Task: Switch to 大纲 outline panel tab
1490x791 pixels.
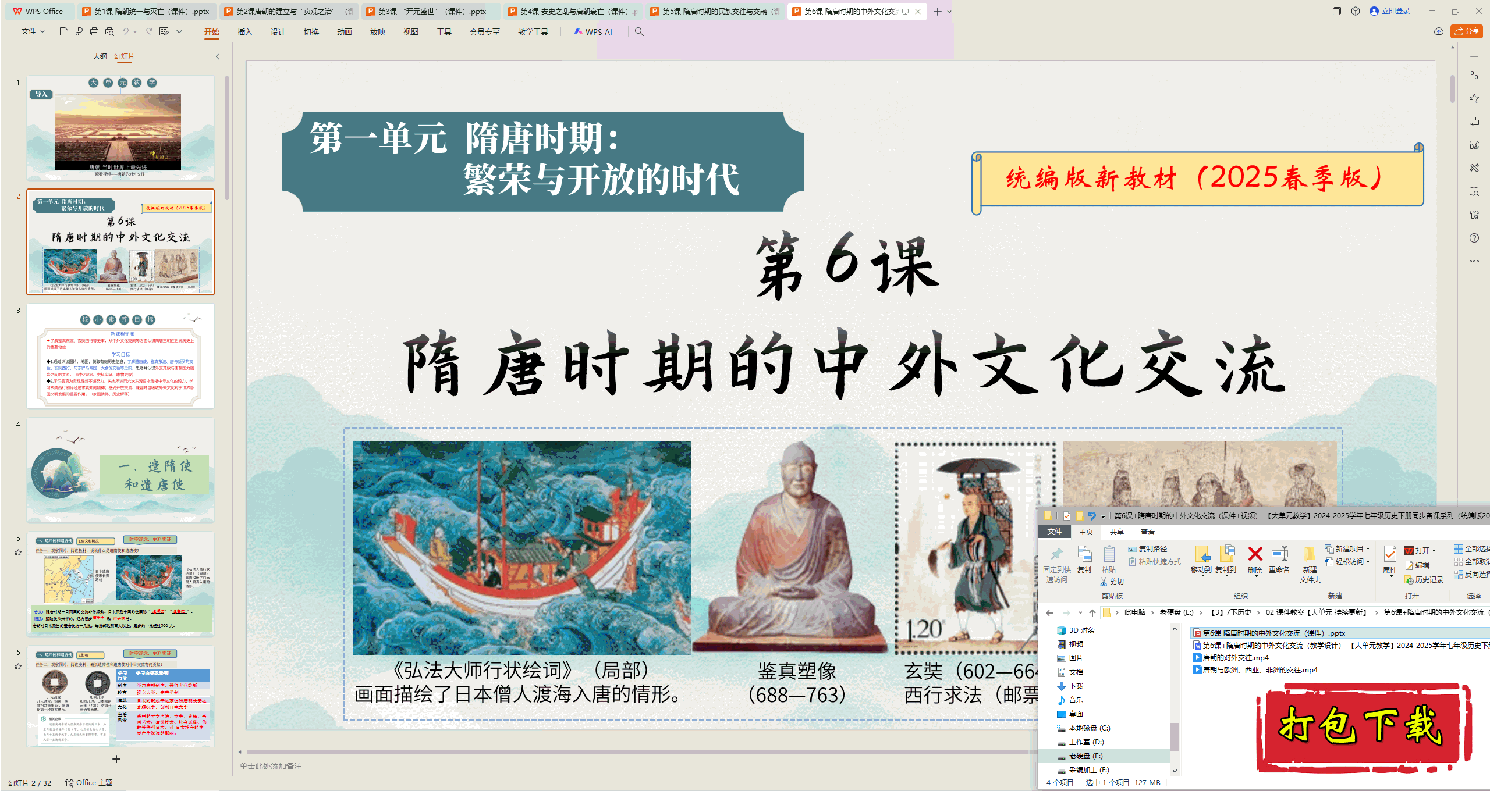Action: click(x=100, y=56)
